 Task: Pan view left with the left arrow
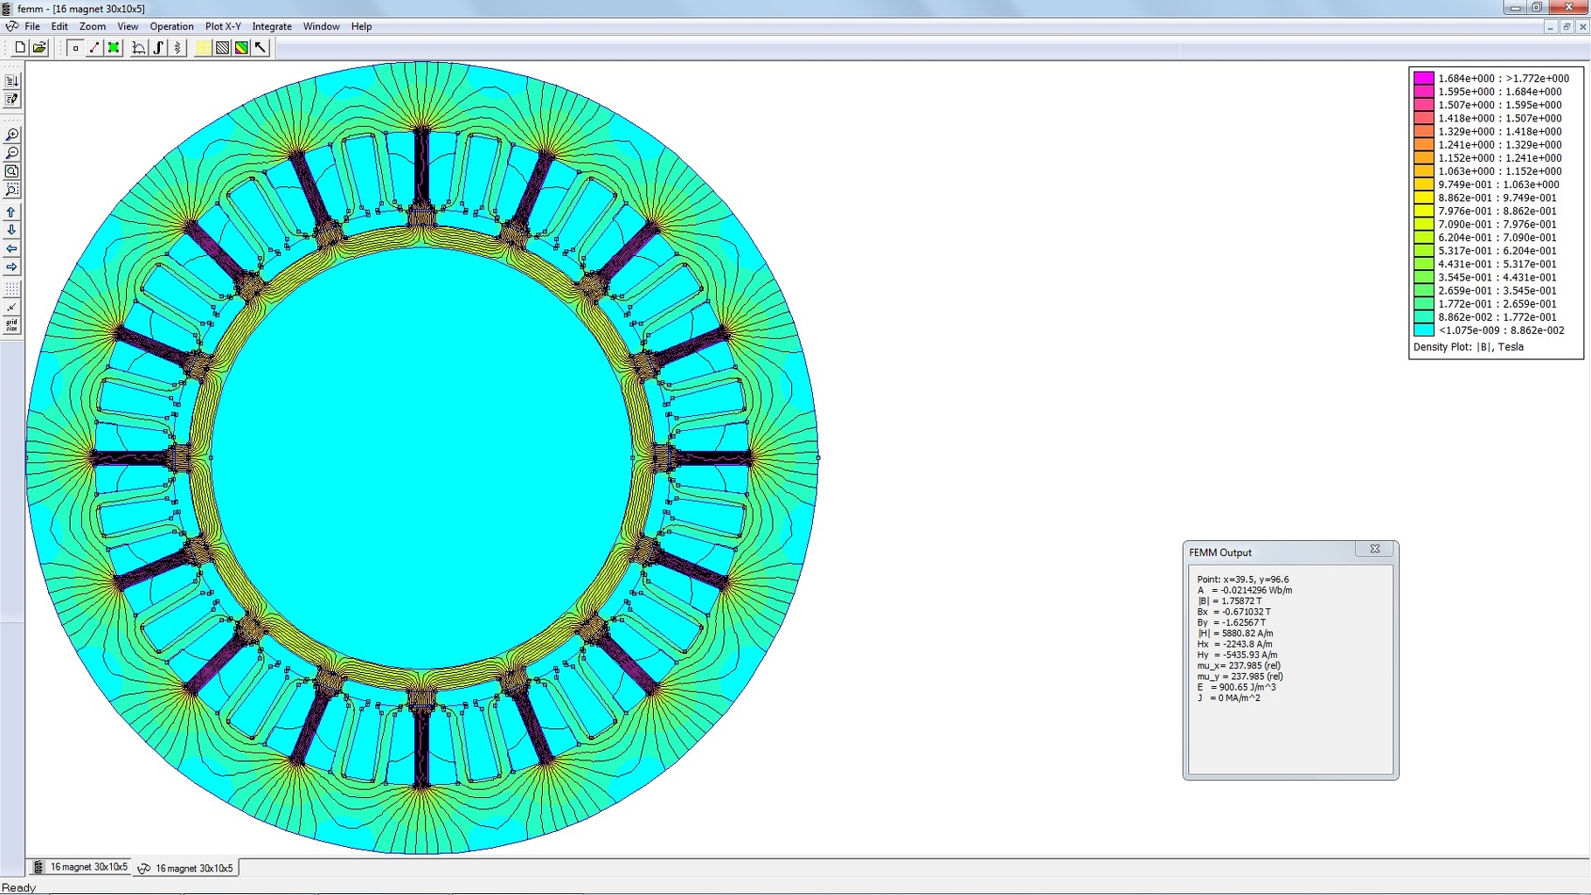(11, 249)
